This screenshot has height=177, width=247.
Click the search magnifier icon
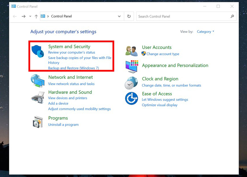pyautogui.click(x=232, y=16)
